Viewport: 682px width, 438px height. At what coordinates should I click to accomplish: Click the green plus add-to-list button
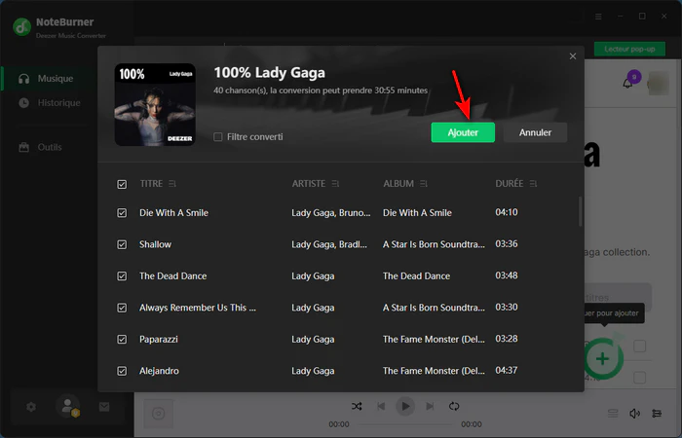pos(603,359)
